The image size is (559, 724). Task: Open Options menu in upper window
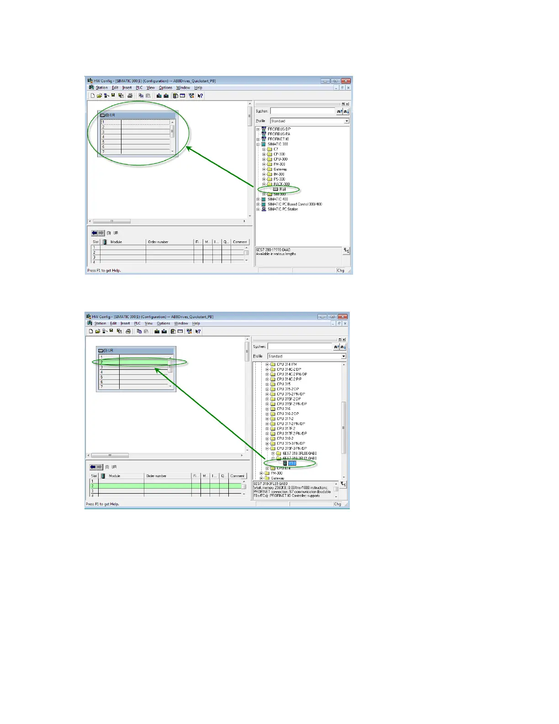[x=165, y=88]
